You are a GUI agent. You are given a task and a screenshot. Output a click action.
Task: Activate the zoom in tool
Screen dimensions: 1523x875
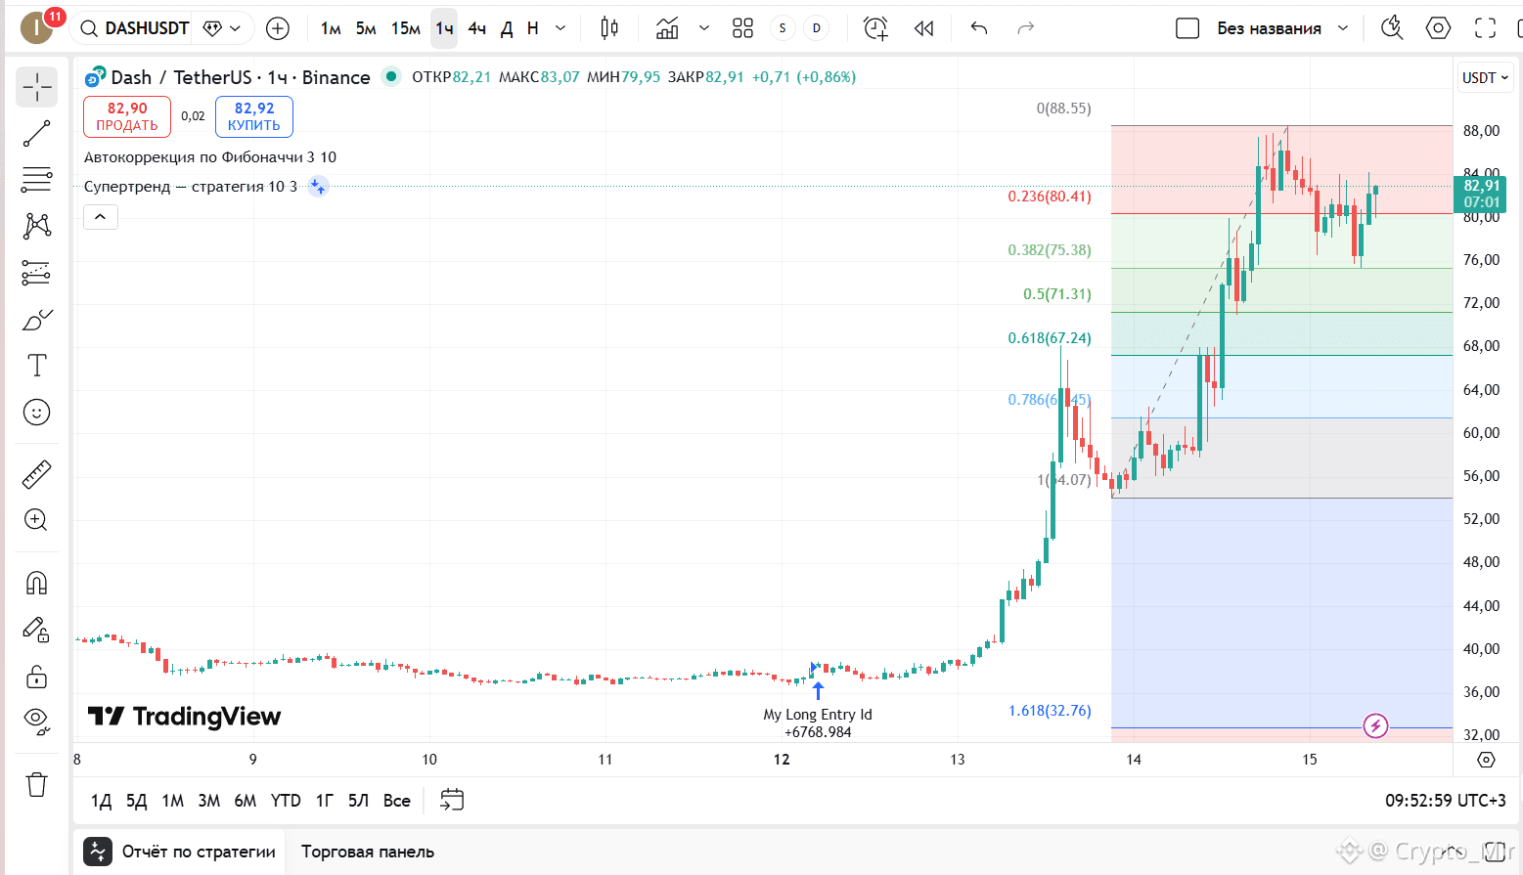tap(36, 520)
